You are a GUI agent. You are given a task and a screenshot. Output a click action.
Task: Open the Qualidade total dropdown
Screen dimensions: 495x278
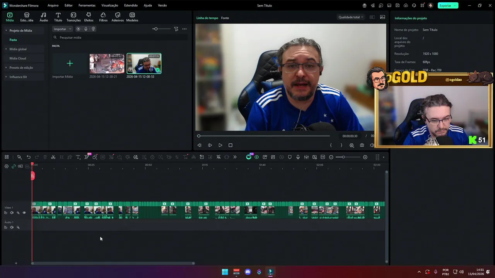[x=351, y=17]
